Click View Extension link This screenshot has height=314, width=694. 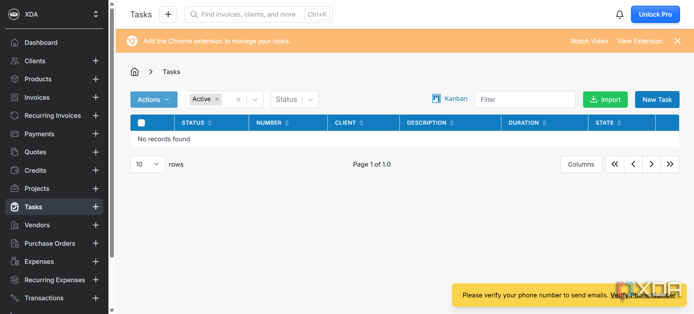(x=640, y=41)
